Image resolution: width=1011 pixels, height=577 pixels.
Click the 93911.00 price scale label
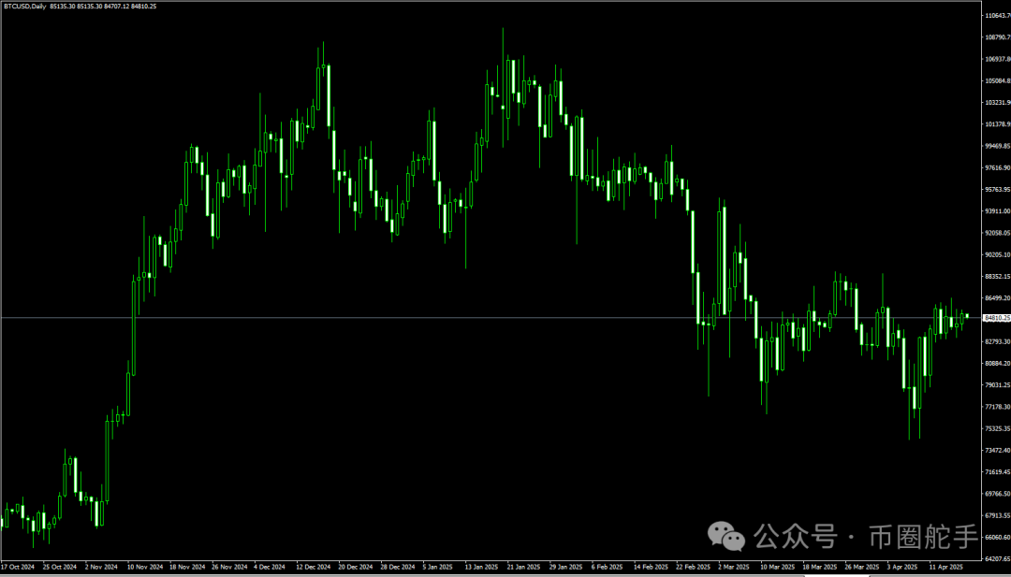click(x=997, y=211)
